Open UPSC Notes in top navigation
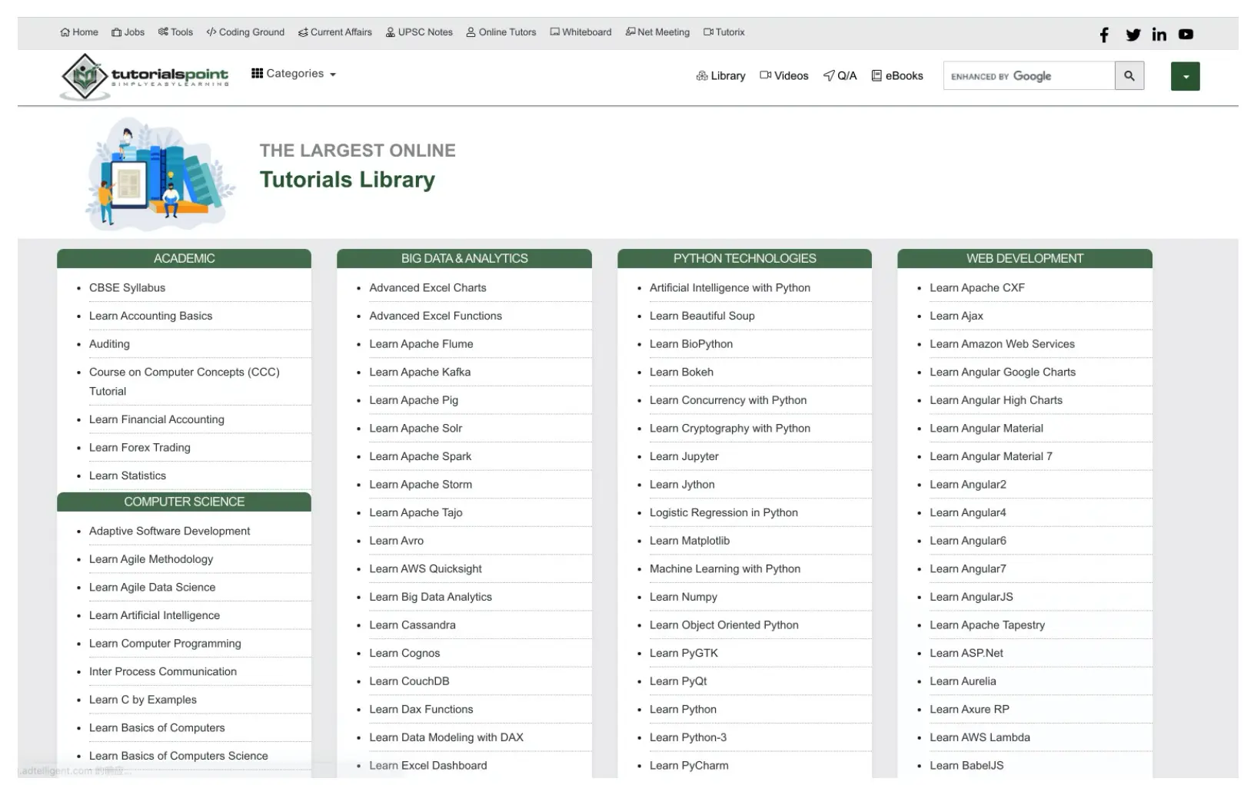This screenshot has width=1244, height=785. click(419, 32)
